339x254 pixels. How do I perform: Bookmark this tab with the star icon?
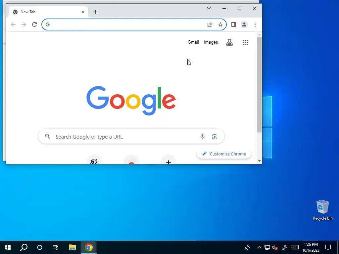220,24
